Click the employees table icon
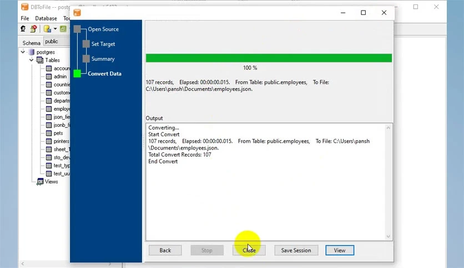This screenshot has width=464, height=268. (49, 109)
